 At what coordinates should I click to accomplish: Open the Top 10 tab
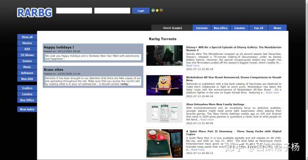click(x=258, y=28)
